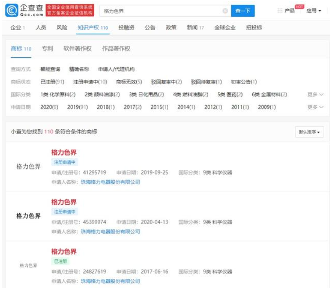
Task: Open applicant 珠海格力电器 link for trademark 45399974
Action: [x=110, y=231]
